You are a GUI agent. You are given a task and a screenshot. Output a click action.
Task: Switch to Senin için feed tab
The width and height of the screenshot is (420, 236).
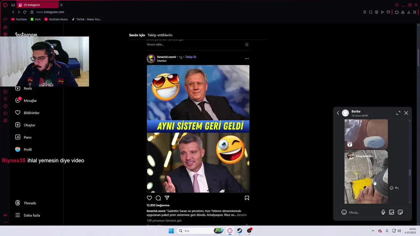(x=137, y=35)
